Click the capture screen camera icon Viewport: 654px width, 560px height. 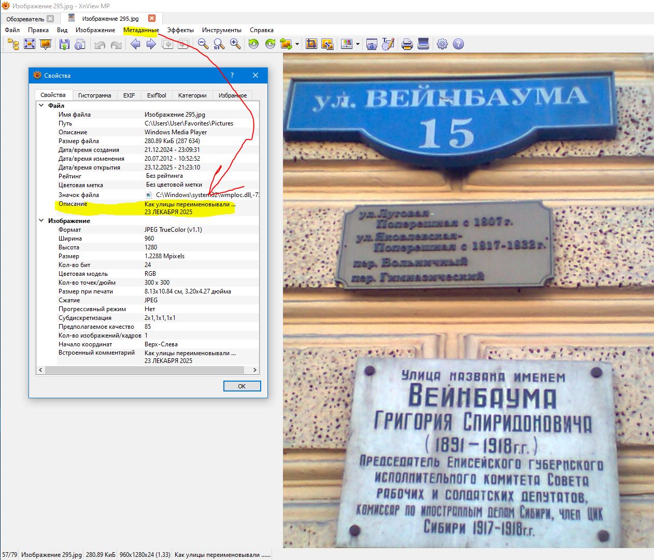point(372,44)
